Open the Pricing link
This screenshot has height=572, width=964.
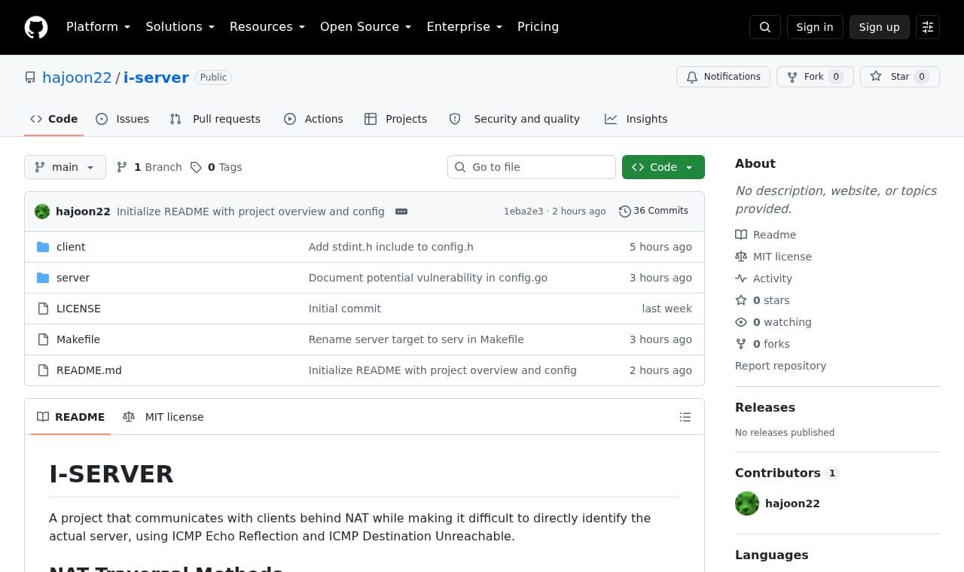click(x=538, y=27)
